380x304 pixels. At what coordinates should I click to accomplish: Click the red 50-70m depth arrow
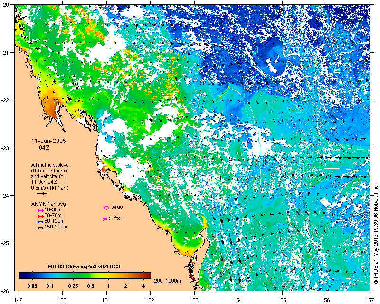[x=40, y=216]
